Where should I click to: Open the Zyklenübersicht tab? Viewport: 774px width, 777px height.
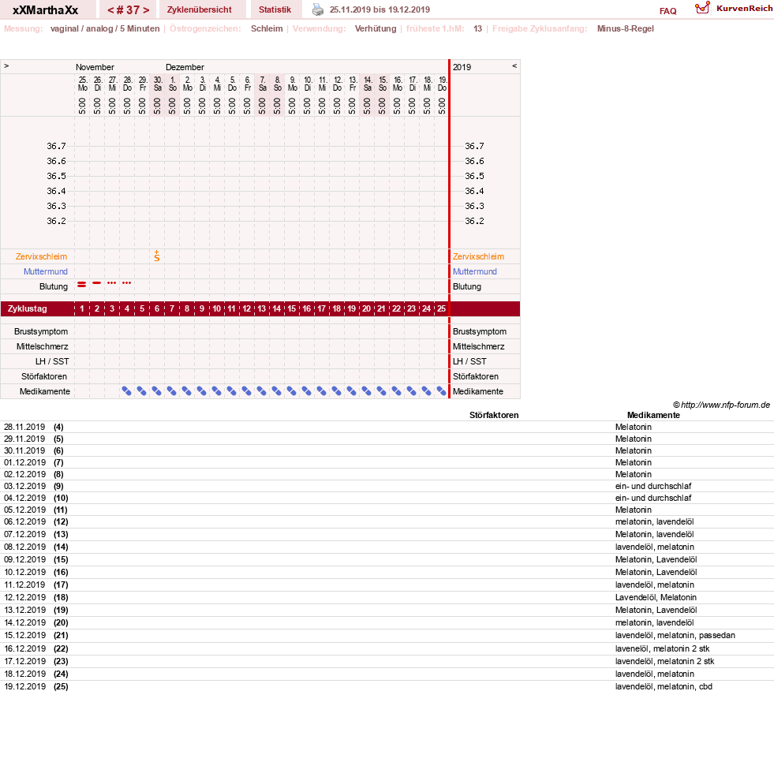tap(199, 9)
